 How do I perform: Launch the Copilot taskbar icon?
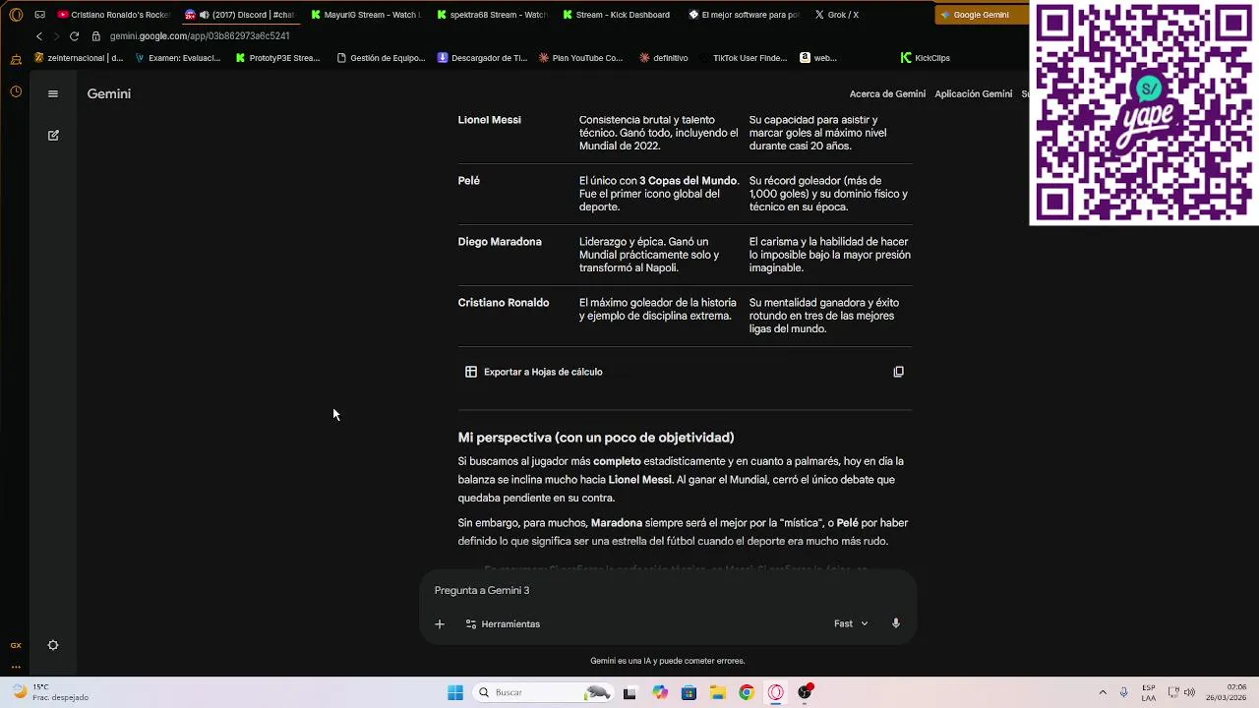click(659, 692)
